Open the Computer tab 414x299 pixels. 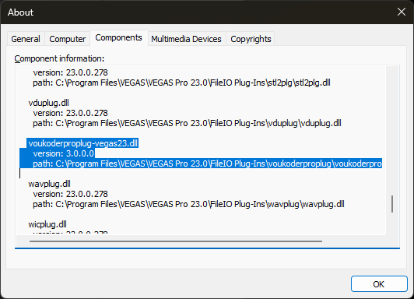click(68, 39)
